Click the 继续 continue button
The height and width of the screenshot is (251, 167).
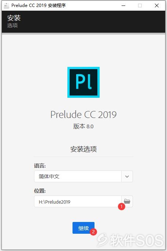[x=83, y=228]
